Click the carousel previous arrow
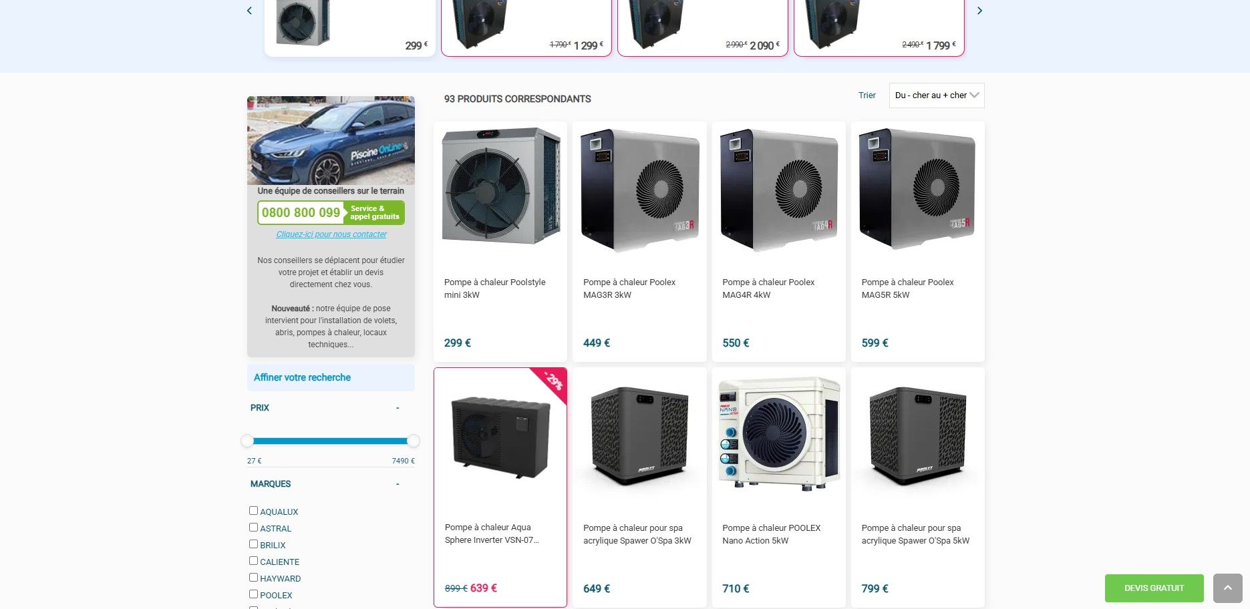 point(249,11)
